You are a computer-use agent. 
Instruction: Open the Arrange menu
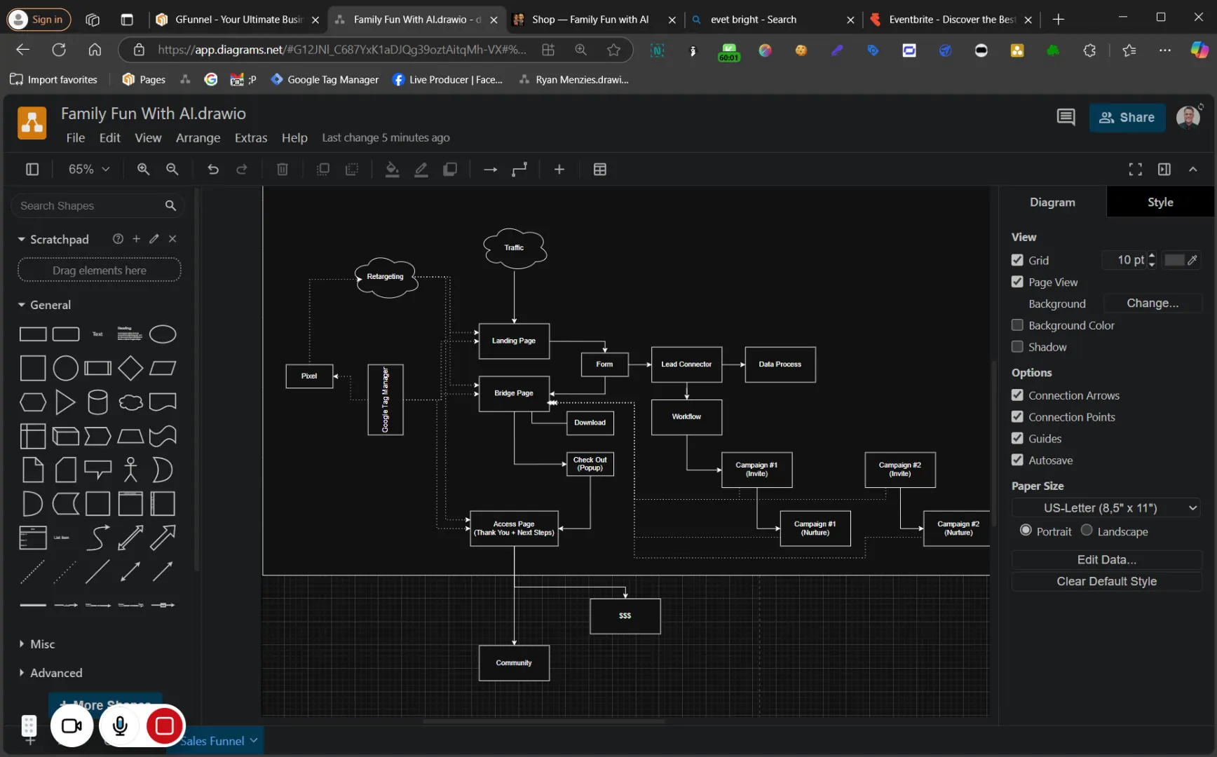[x=198, y=138]
